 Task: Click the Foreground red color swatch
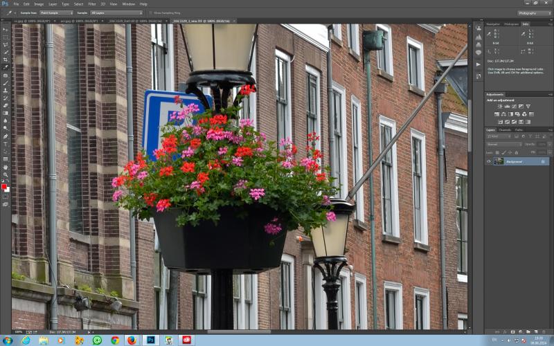(x=4, y=186)
